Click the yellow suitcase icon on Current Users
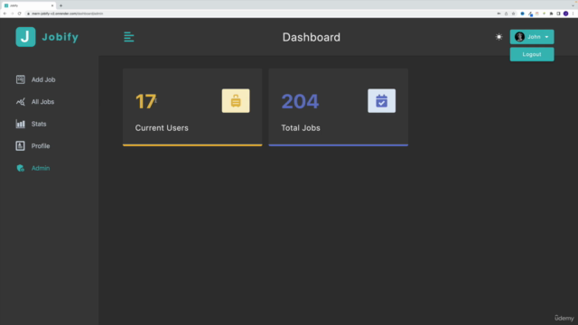The image size is (578, 325). 236,100
